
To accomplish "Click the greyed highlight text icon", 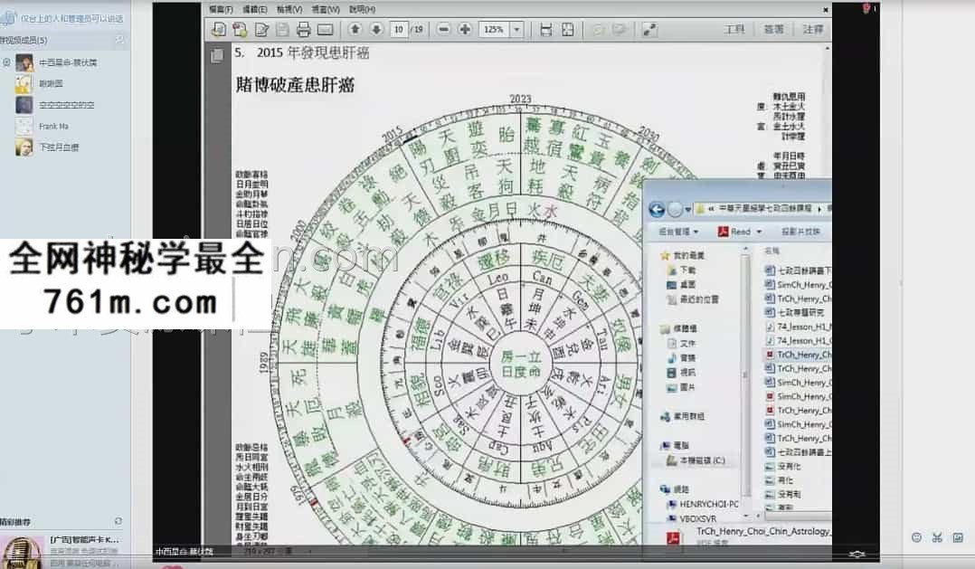I will (619, 29).
